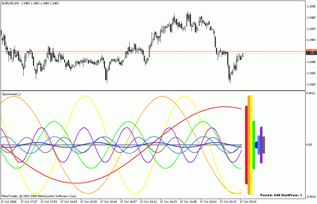Click the Period: 240 StartFrom: 1 label

coord(281,195)
